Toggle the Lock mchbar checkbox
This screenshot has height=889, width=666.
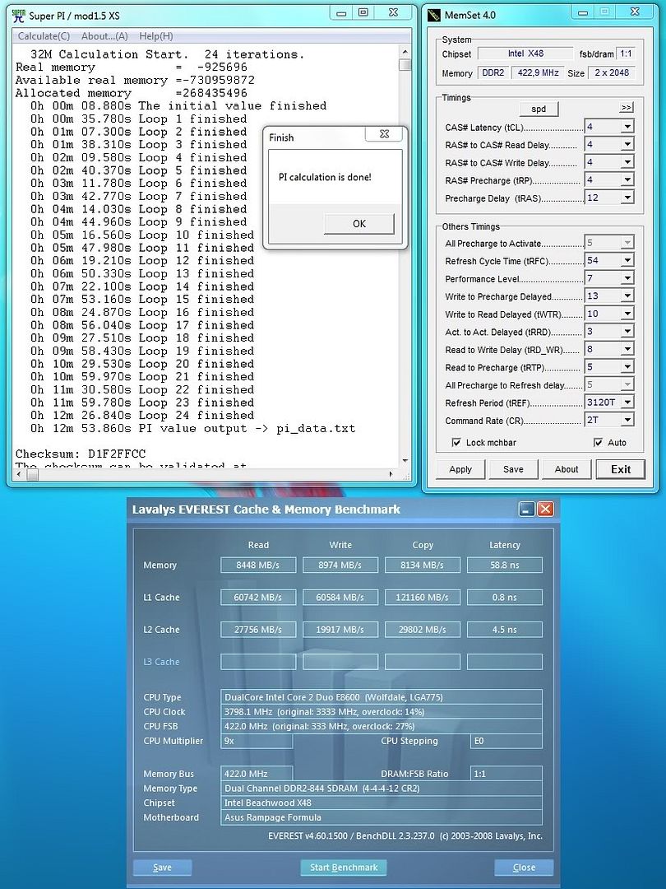click(x=456, y=442)
